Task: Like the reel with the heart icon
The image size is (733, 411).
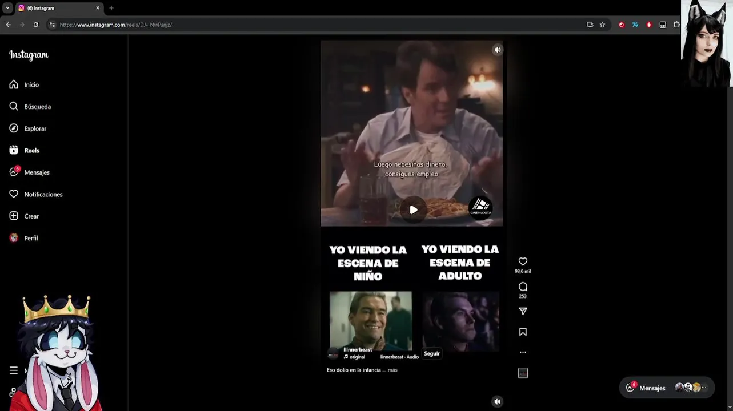Action: 523,261
